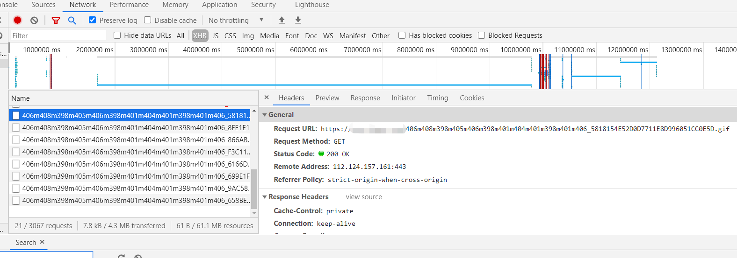Import HAR file upload icon
The width and height of the screenshot is (737, 258).
(x=282, y=20)
